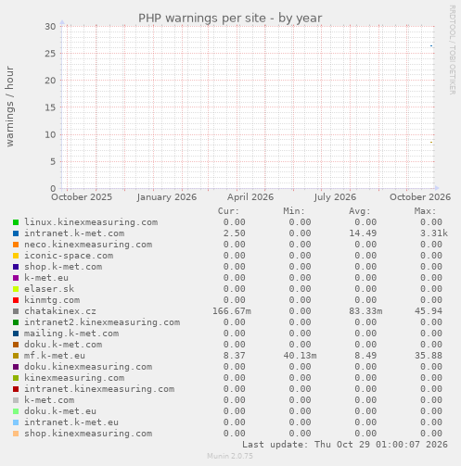Click chatakinex.cz current value 166.67m
The width and height of the screenshot is (461, 466).
tap(232, 311)
